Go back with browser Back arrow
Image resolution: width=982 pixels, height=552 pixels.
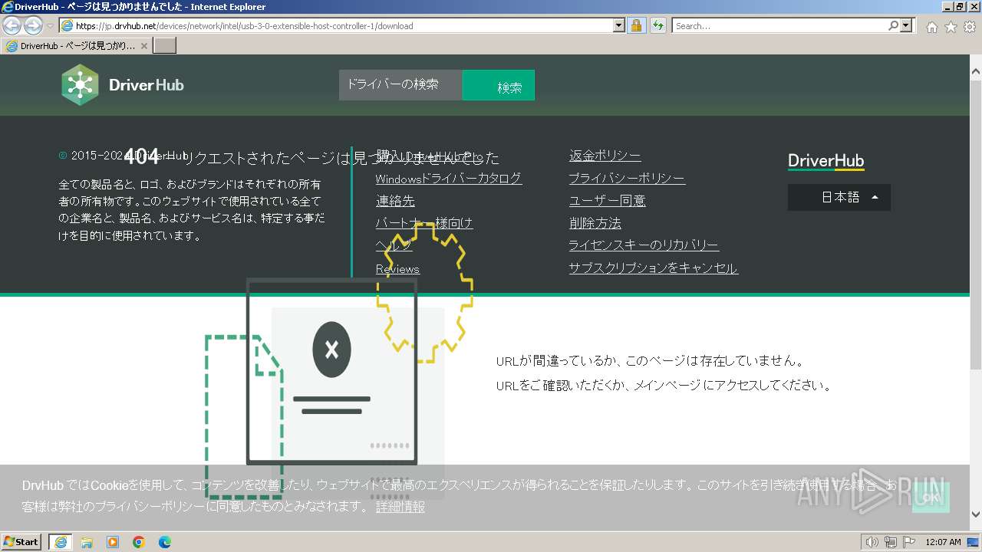coord(12,25)
